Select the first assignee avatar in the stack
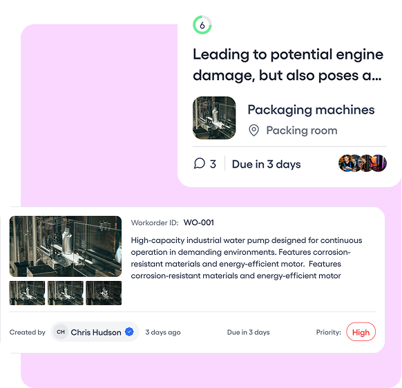This screenshot has width=402, height=388. (346, 163)
